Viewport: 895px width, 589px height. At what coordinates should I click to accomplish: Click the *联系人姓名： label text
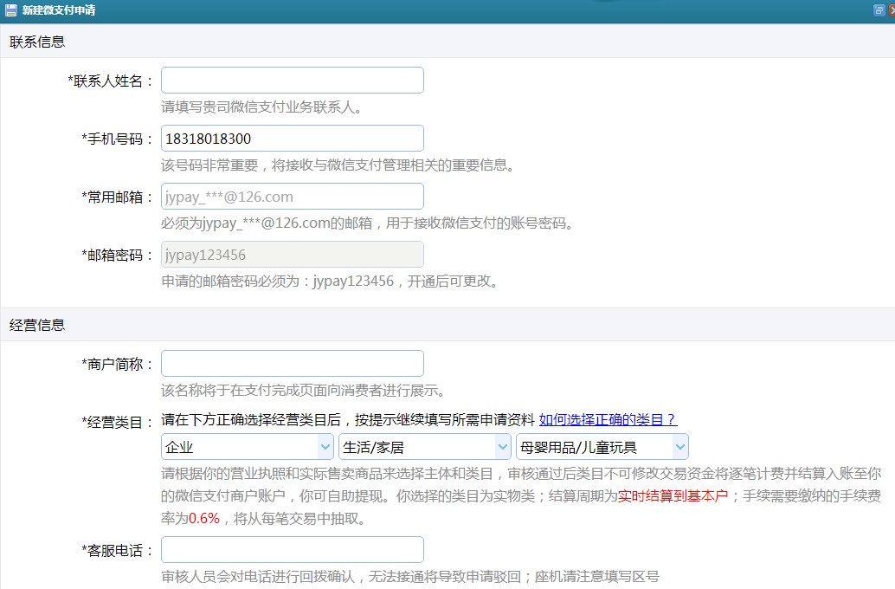(111, 81)
